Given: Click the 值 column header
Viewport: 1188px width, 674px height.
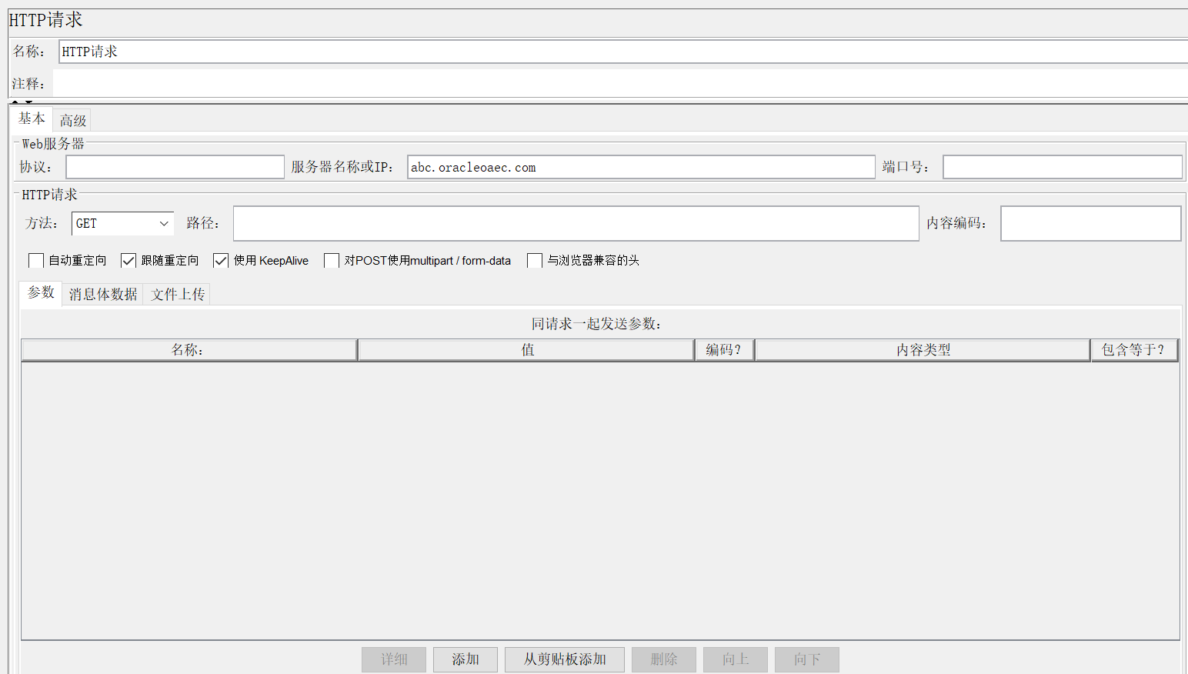Looking at the screenshot, I should (526, 350).
